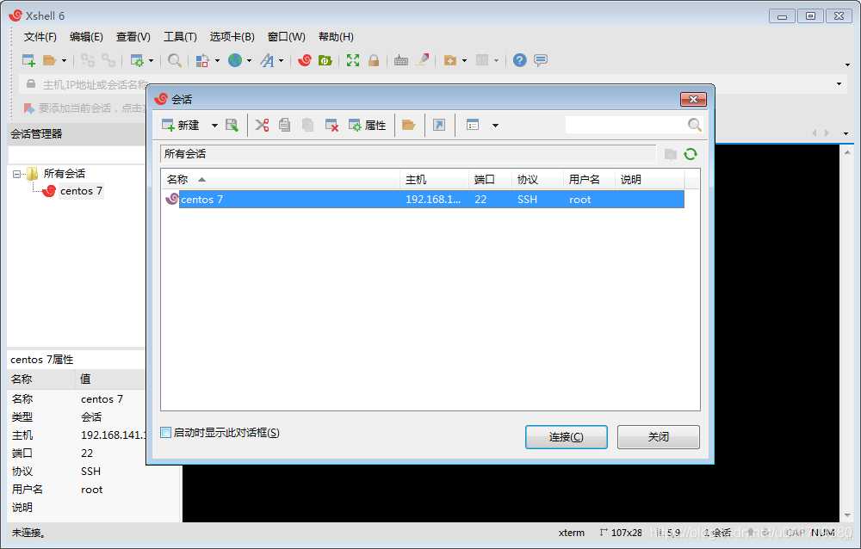
Task: Click the add-folder icon in the main toolbar
Action: 450,60
